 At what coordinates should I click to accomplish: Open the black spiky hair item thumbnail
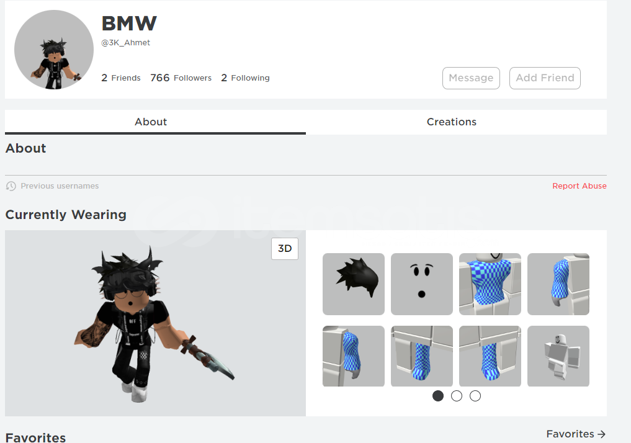click(353, 284)
